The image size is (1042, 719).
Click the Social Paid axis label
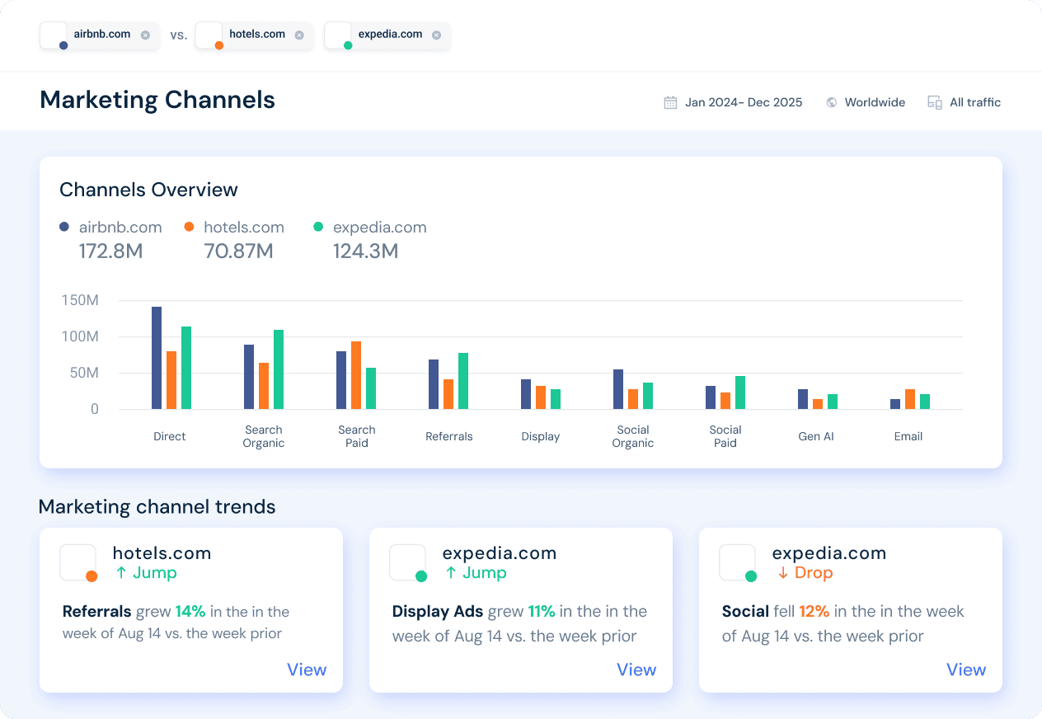725,436
